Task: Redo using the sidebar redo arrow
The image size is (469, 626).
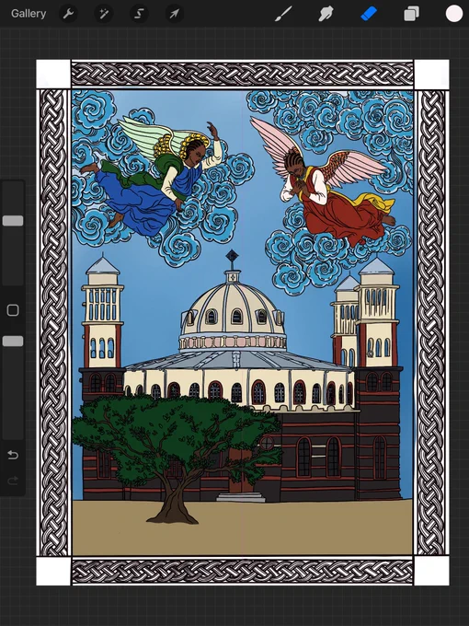Action: [x=13, y=481]
